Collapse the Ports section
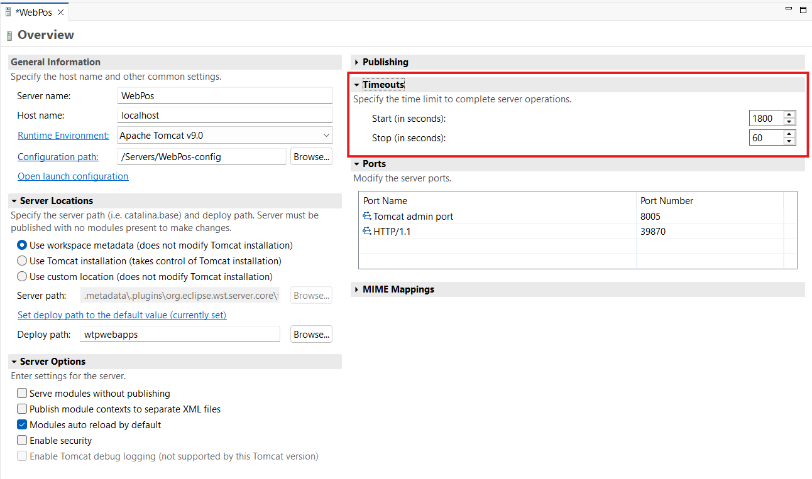The height and width of the screenshot is (479, 812). tap(357, 164)
